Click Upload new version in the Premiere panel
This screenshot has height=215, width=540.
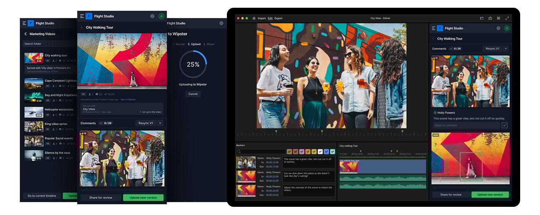tap(490, 194)
